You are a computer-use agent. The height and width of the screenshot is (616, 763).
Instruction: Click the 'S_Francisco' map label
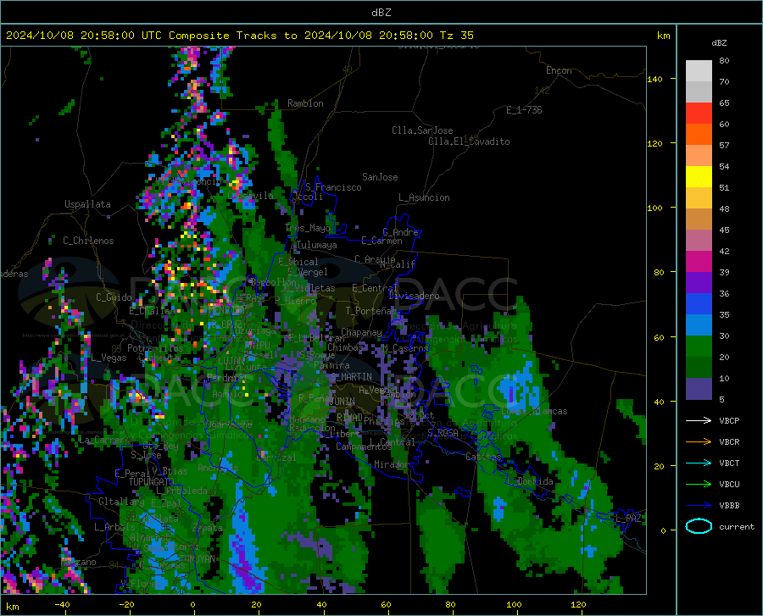pos(333,187)
